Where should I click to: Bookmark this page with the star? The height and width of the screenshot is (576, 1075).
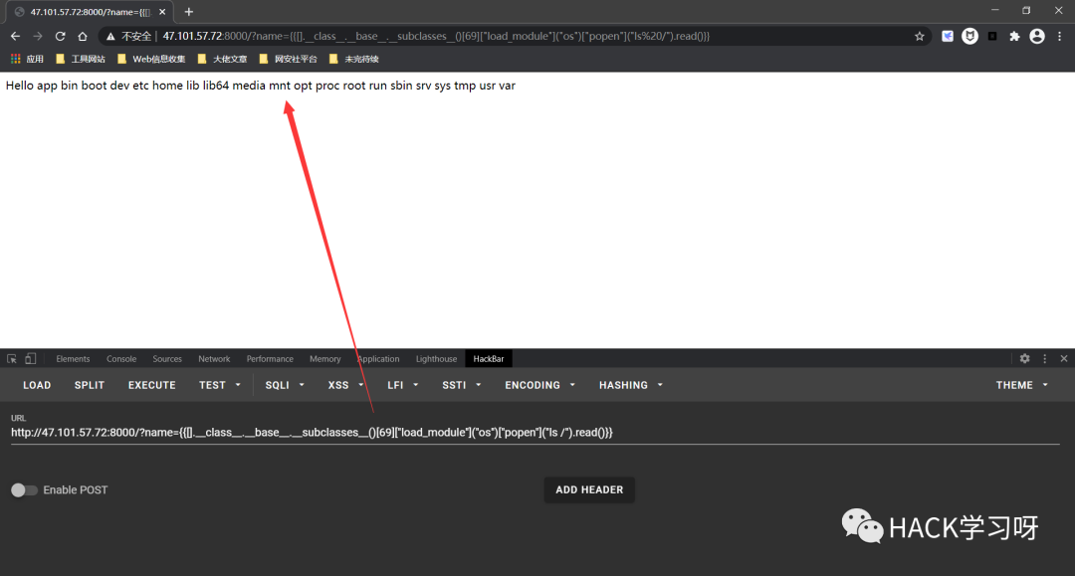tap(920, 36)
